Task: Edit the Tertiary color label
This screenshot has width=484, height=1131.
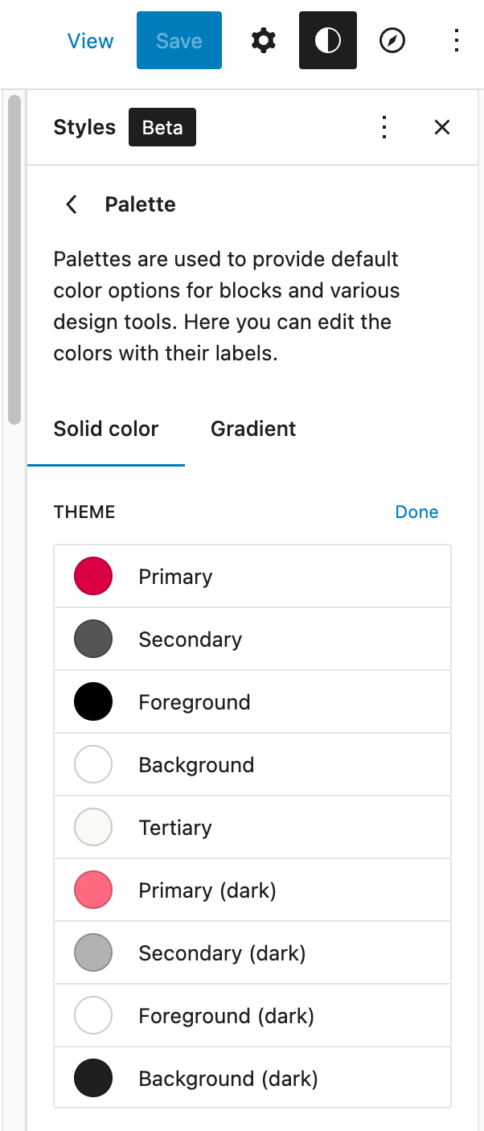Action: [175, 828]
